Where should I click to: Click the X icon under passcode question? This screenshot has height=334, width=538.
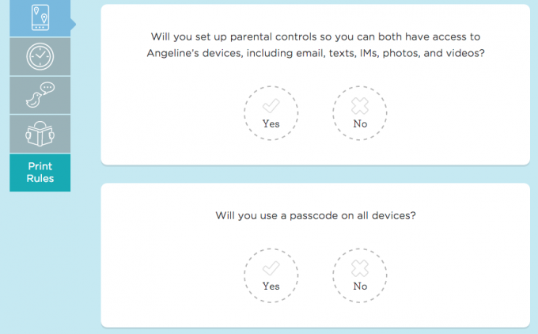360,268
